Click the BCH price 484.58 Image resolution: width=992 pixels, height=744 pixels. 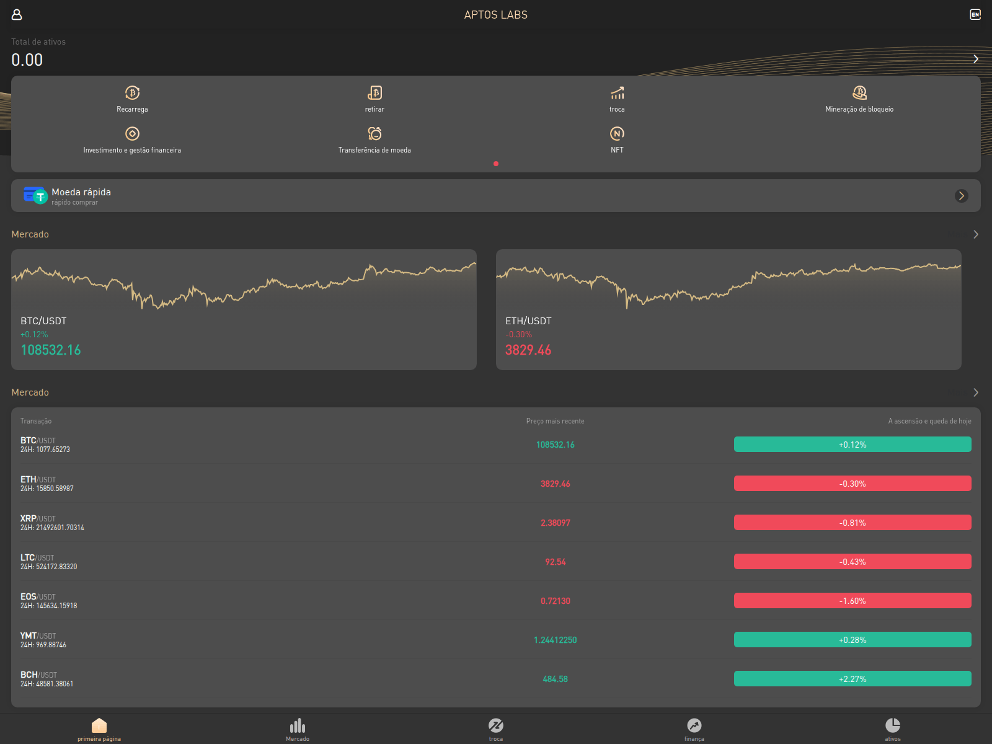click(556, 679)
